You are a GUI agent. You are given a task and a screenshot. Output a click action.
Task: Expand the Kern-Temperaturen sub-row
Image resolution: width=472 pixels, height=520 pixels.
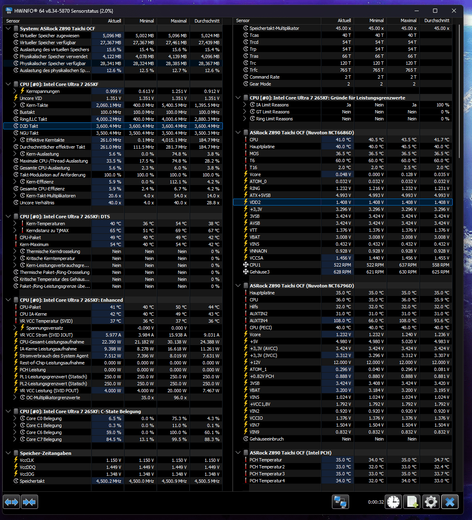[15, 224]
